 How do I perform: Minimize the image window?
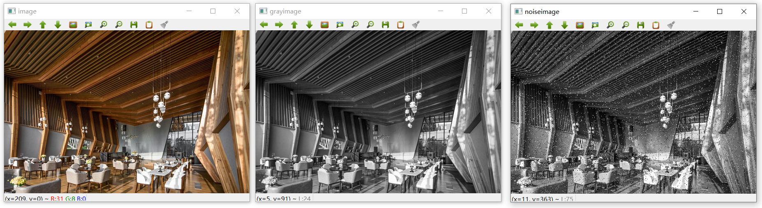pos(189,11)
